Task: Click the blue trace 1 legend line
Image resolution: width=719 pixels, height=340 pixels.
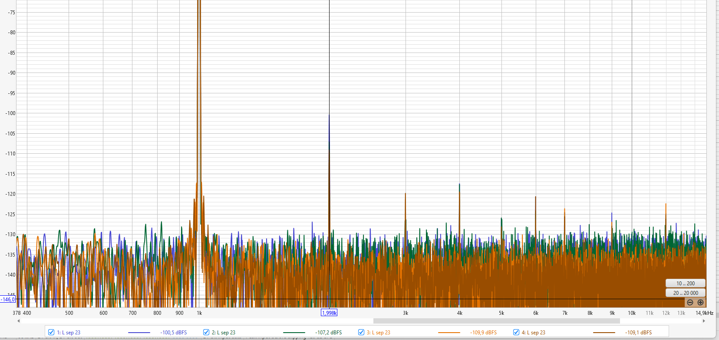Action: 139,333
